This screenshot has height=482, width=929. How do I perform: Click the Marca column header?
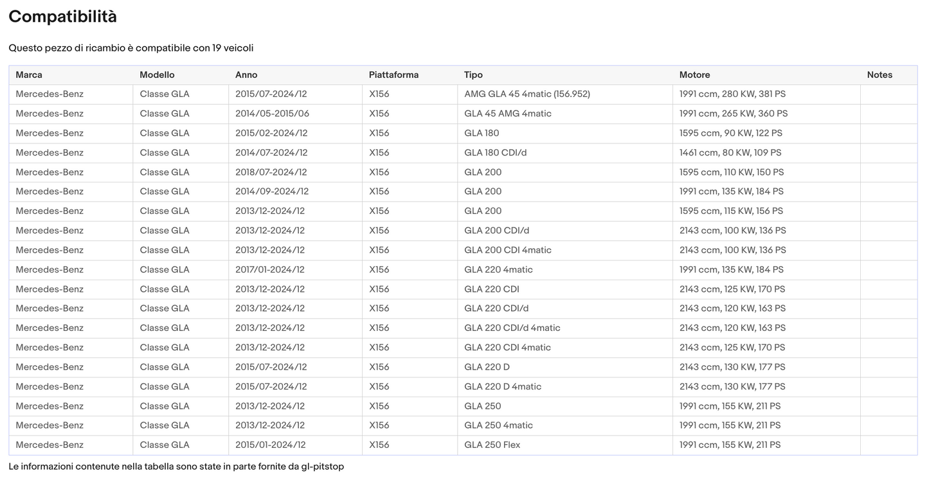coord(29,75)
